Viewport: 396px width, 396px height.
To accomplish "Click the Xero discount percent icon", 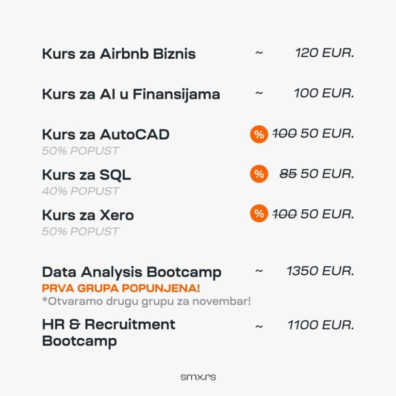I will (259, 214).
